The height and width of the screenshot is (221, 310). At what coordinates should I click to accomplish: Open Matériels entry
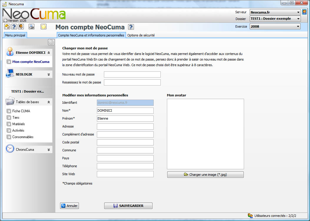(x=19, y=124)
